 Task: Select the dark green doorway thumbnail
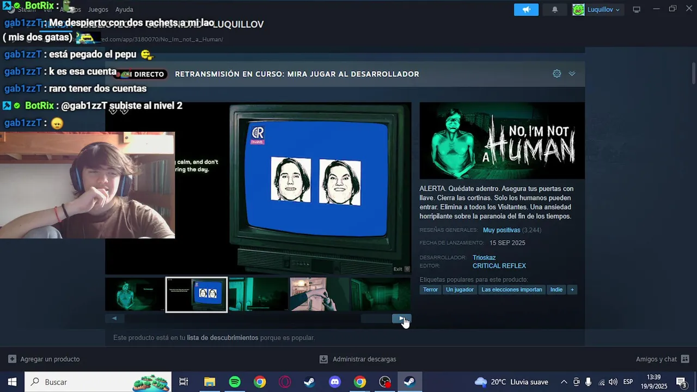[258, 295]
